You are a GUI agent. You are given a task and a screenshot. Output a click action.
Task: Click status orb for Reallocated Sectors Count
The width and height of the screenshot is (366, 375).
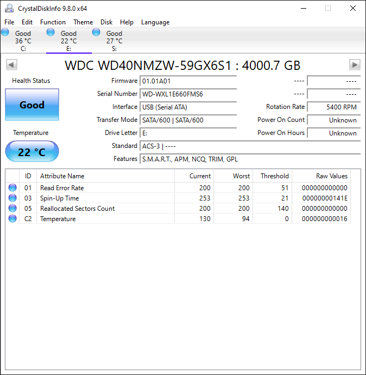tap(12, 208)
